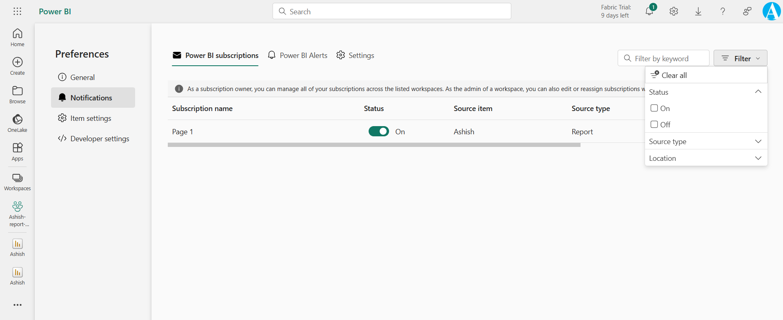Click the Clear all filters button
Viewport: 783px width, 320px height.
[669, 75]
